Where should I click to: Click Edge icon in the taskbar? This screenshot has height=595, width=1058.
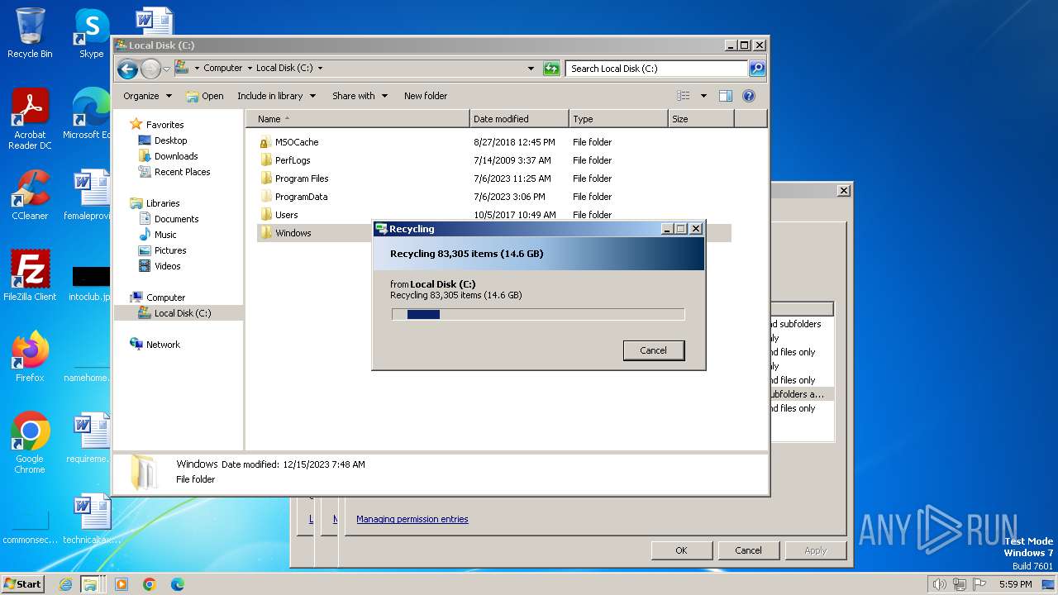[178, 584]
